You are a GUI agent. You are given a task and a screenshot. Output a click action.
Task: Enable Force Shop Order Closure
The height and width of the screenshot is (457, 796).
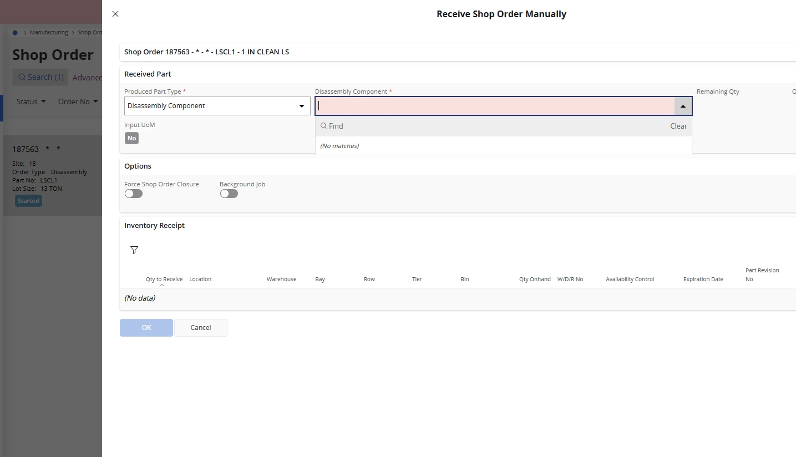(x=134, y=194)
